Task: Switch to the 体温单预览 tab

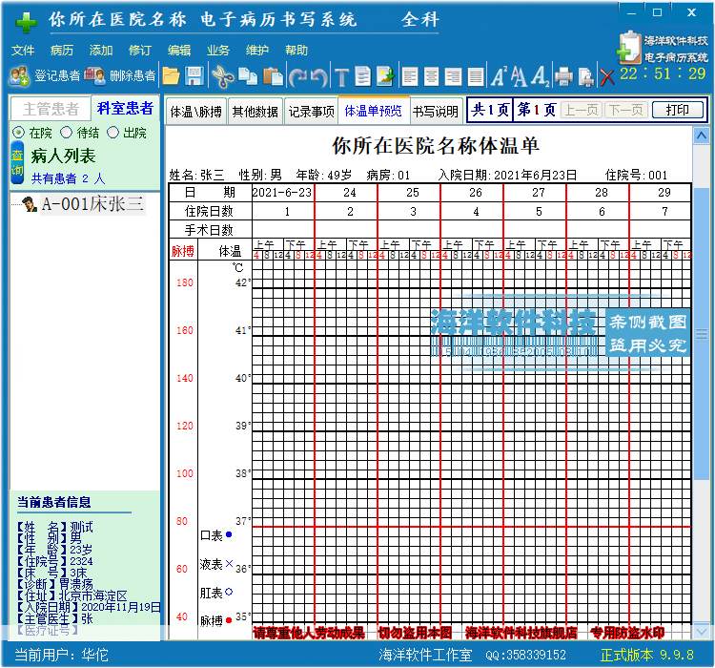Action: [x=373, y=111]
